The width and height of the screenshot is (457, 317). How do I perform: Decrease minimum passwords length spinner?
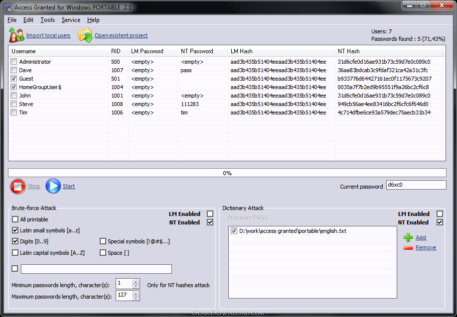point(136,287)
